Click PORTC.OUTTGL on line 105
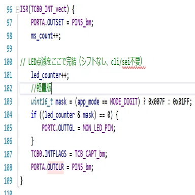The width and height of the screenshot is (195, 195). click(58, 128)
